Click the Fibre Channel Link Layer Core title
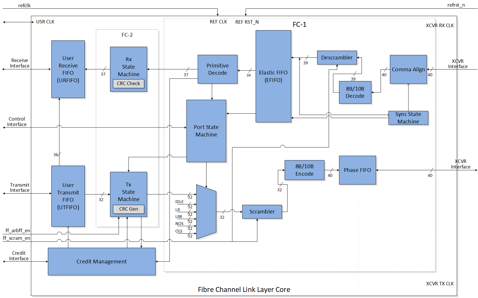The width and height of the screenshot is (478, 298). [244, 289]
